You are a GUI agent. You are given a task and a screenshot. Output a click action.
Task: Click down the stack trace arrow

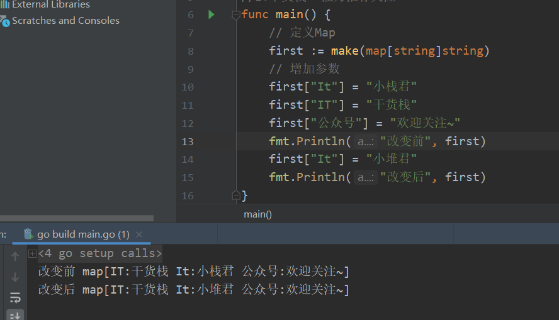pos(15,277)
